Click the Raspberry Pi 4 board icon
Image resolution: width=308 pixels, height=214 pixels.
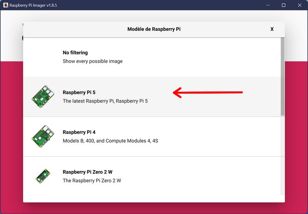coord(43,136)
